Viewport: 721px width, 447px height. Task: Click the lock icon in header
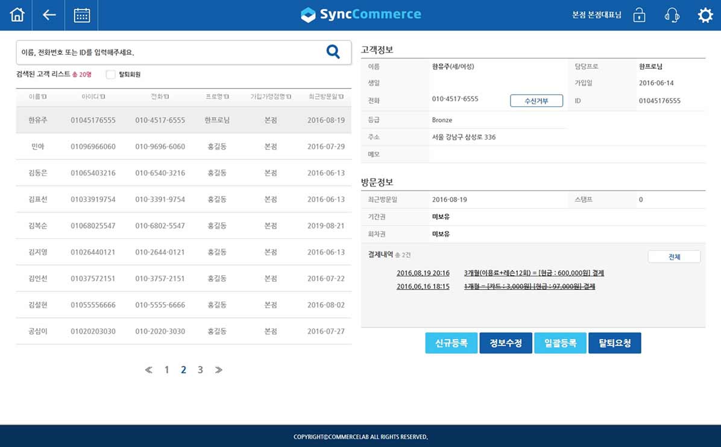[639, 14]
